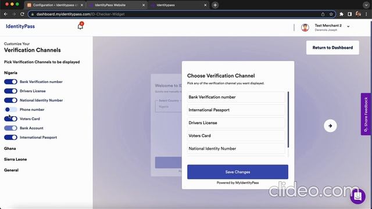Select Voters Card in channel list
Viewport: 372px width, 209px height.
click(236, 135)
